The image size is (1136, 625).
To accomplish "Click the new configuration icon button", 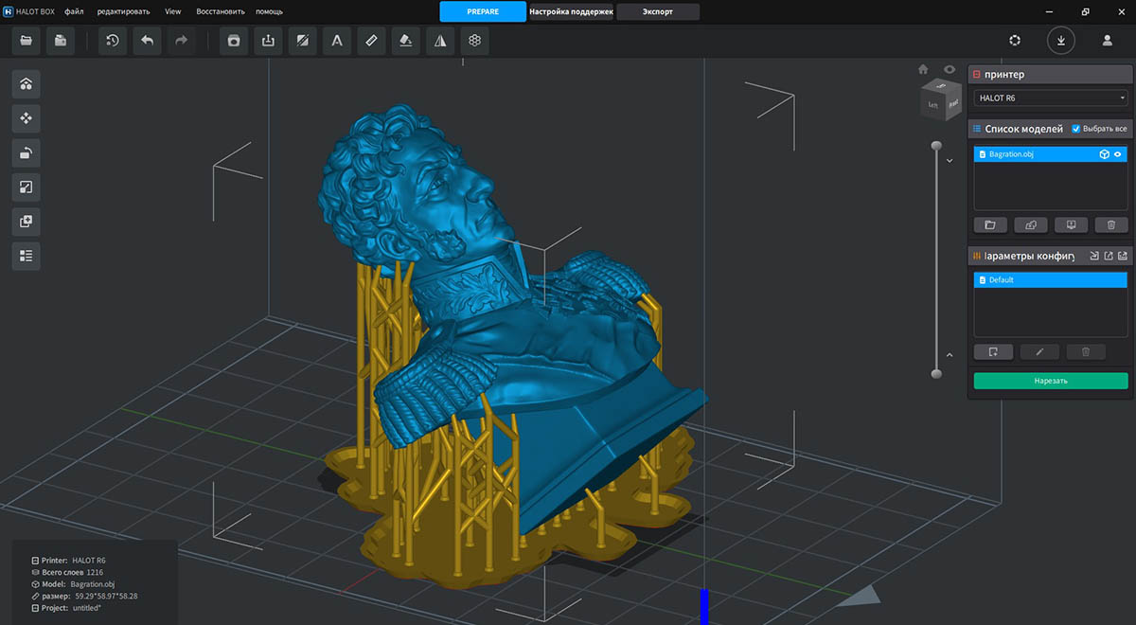I will [993, 352].
